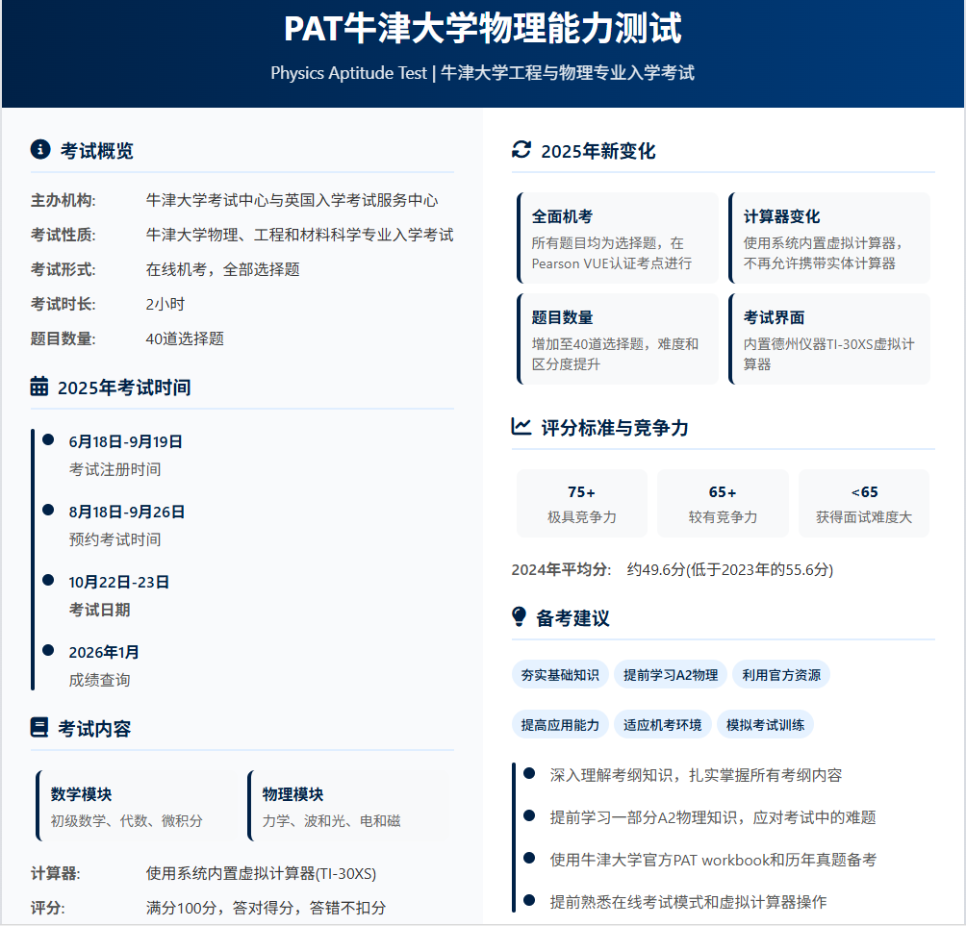Open the 物理模块 card
Viewport: 966px width, 926px height.
348,806
